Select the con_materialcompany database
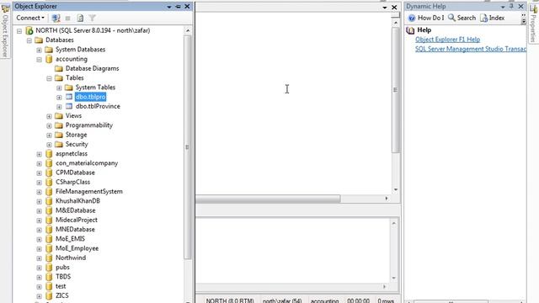The width and height of the screenshot is (539, 303). (87, 163)
